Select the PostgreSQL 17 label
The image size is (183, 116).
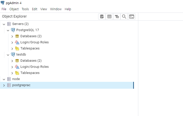(28, 30)
